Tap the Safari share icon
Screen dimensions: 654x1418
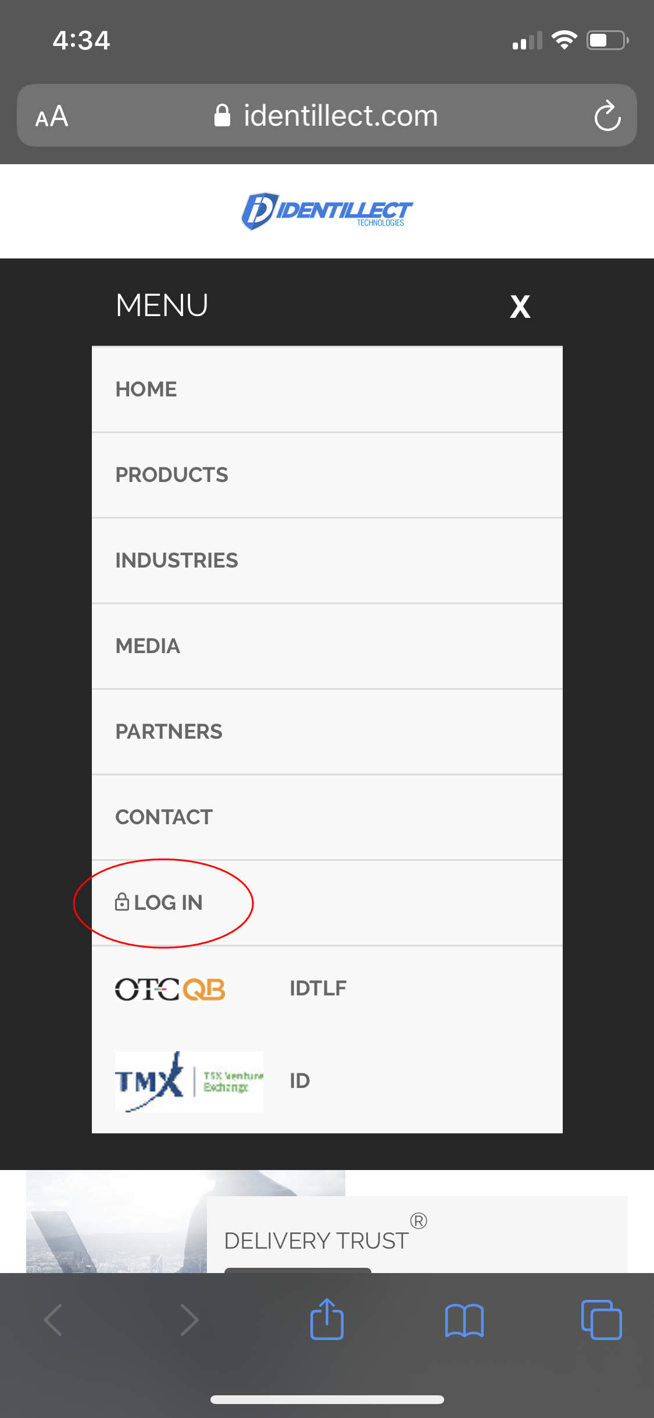click(x=327, y=1319)
